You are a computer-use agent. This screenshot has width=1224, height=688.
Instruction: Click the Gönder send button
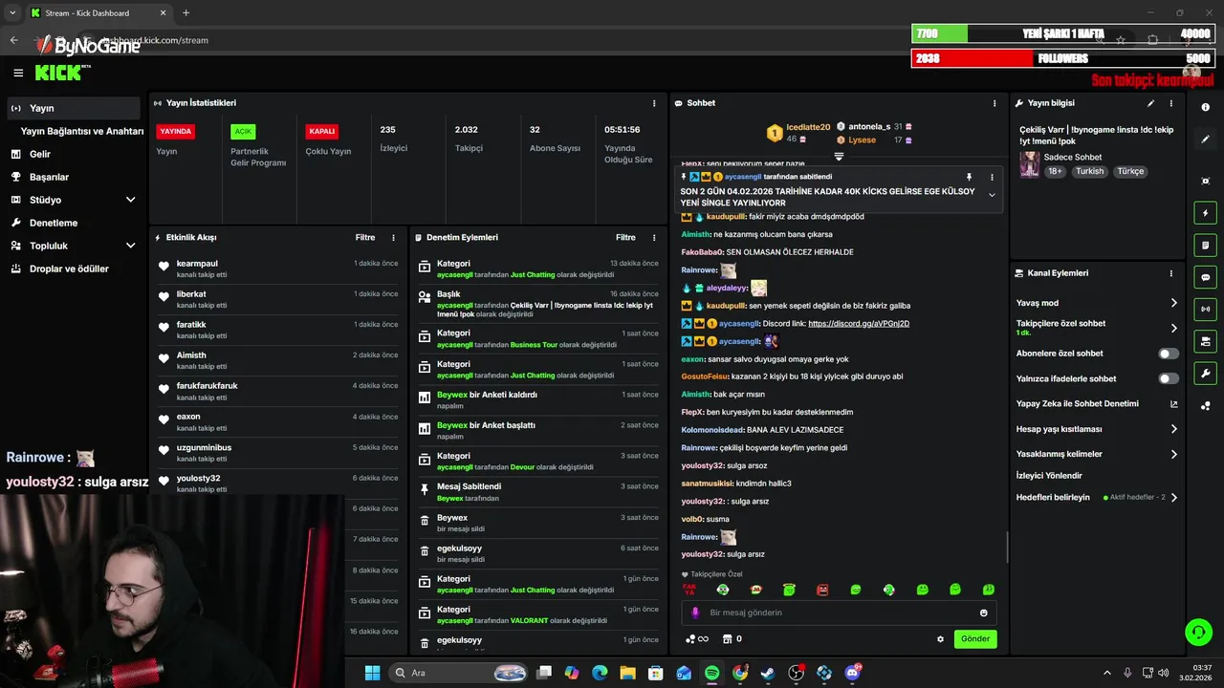(x=975, y=639)
